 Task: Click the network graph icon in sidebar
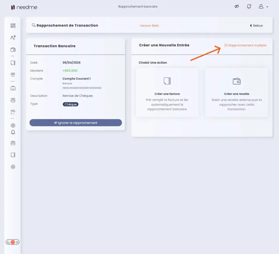pyautogui.click(x=13, y=38)
